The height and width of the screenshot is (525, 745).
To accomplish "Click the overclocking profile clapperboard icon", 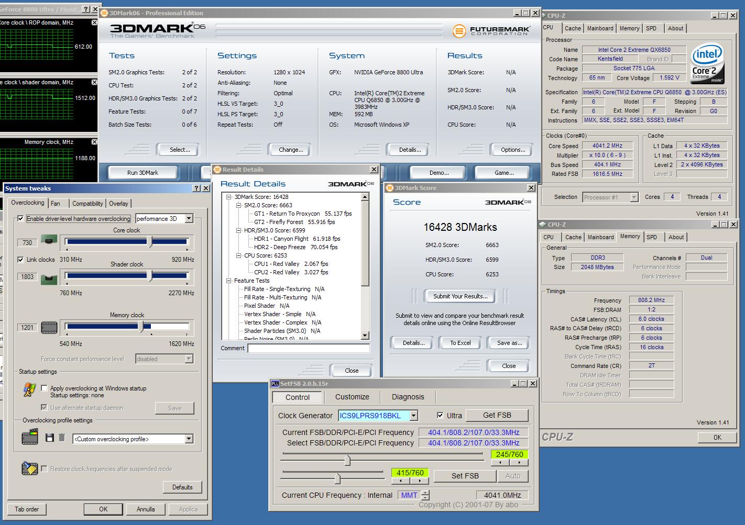I will click(30, 437).
